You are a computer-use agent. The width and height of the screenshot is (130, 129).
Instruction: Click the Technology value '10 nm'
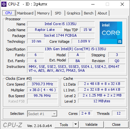pyautogui.click(x=36, y=41)
